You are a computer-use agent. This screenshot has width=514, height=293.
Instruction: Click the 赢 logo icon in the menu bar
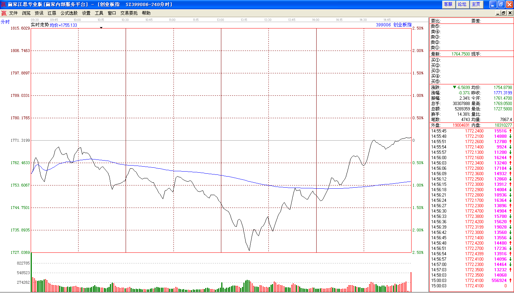[4, 13]
